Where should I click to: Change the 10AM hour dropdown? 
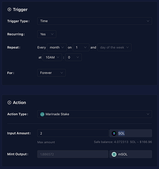(x=52, y=57)
